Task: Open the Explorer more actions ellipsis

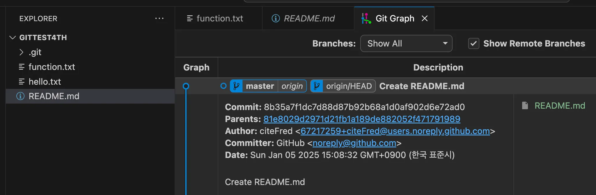Action: pos(159,19)
